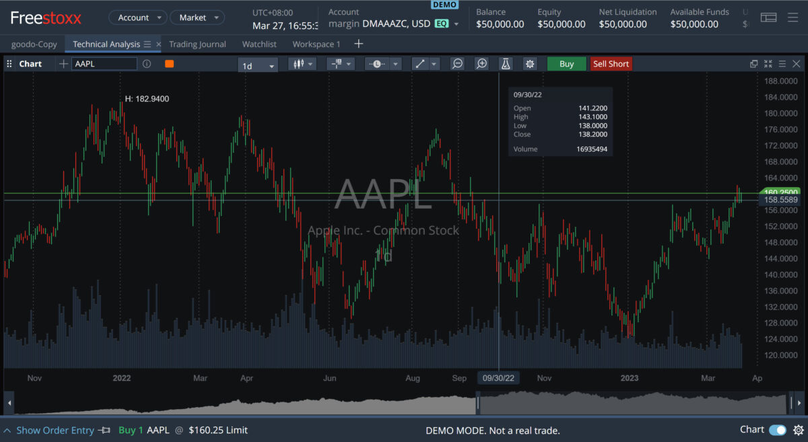Open the Workspace 1 tab
This screenshot has height=442, width=808.
point(316,44)
